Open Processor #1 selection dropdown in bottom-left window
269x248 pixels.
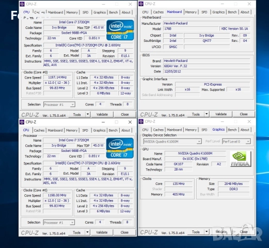pos(59,223)
